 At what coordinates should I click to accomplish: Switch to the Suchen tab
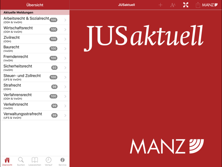coord(21,162)
